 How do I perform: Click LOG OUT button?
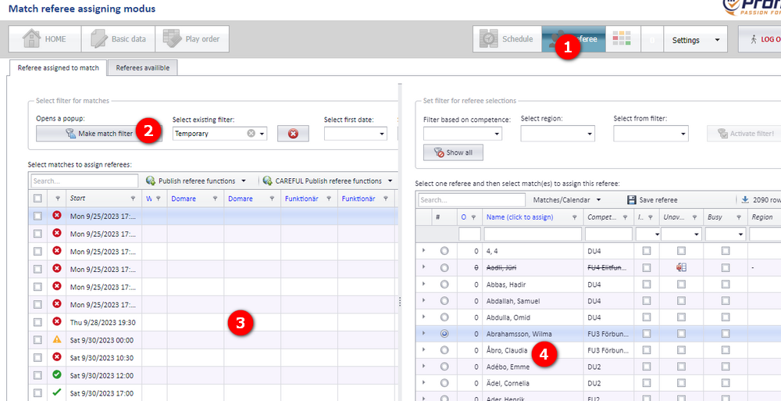point(761,39)
